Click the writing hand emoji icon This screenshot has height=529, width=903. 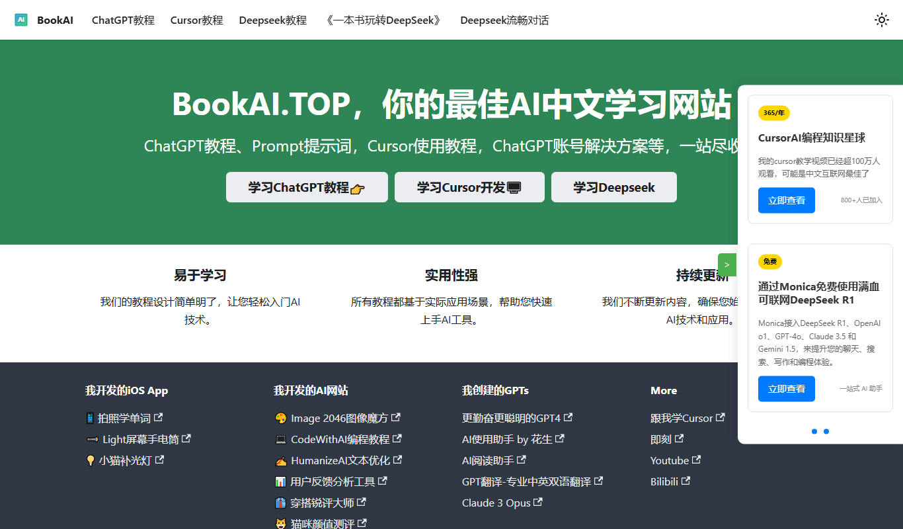pos(280,460)
